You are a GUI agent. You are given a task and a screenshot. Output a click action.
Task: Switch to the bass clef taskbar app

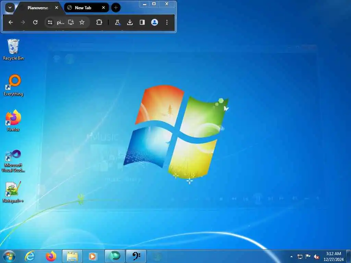tap(136, 256)
